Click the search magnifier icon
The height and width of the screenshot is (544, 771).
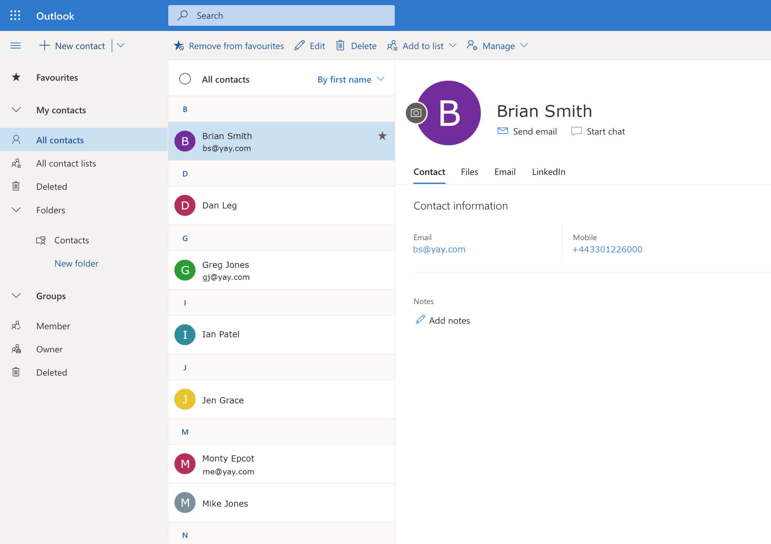click(182, 15)
